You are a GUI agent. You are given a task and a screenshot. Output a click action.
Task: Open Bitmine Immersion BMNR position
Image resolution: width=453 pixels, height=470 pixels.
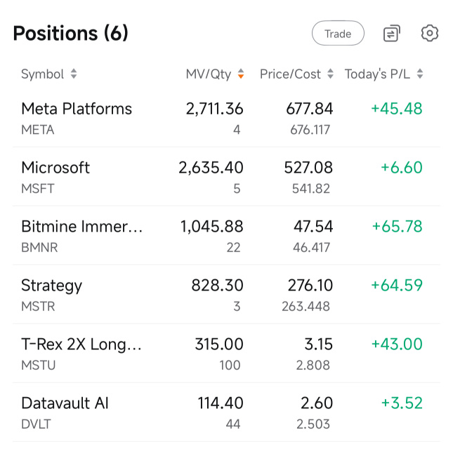[81, 227]
